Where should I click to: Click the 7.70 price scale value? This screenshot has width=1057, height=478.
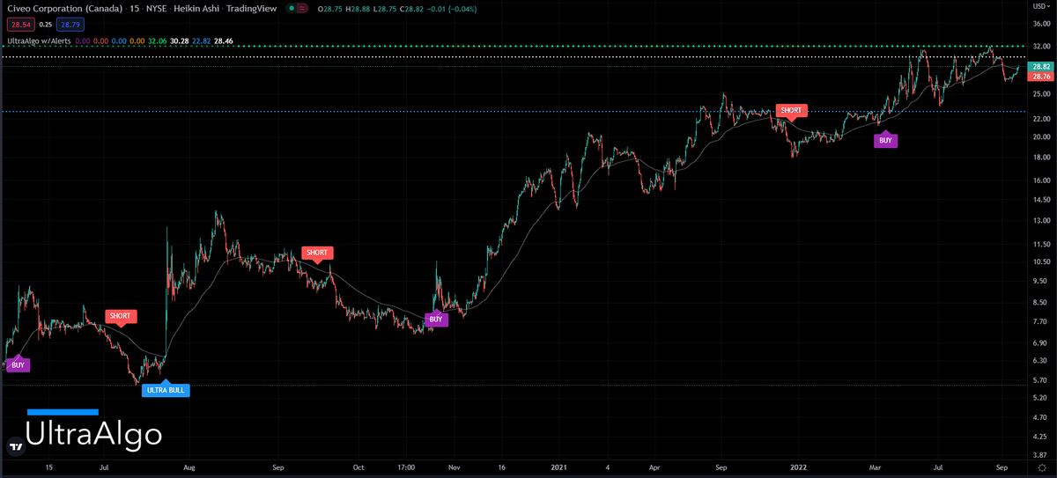pos(1041,322)
